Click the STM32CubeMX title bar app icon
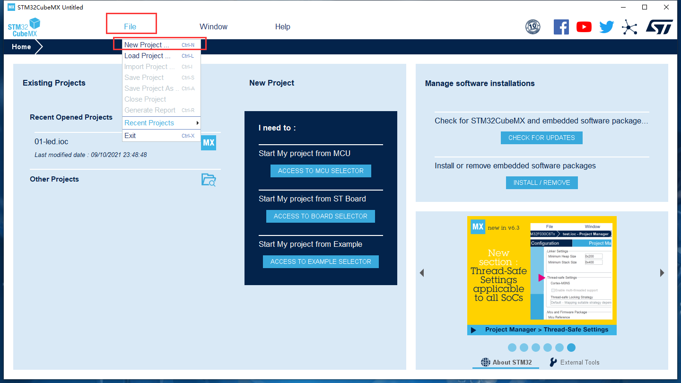This screenshot has height=383, width=681. coord(11,7)
